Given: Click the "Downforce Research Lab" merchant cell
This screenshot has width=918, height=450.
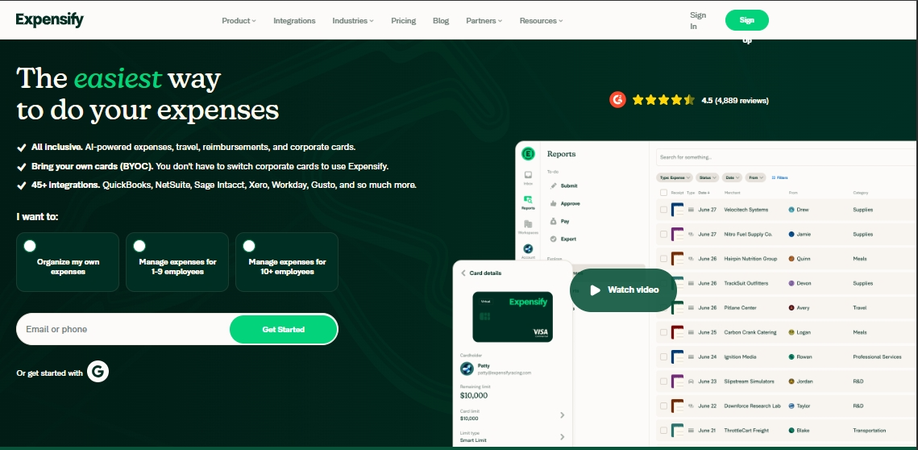Looking at the screenshot, I should pyautogui.click(x=752, y=406).
